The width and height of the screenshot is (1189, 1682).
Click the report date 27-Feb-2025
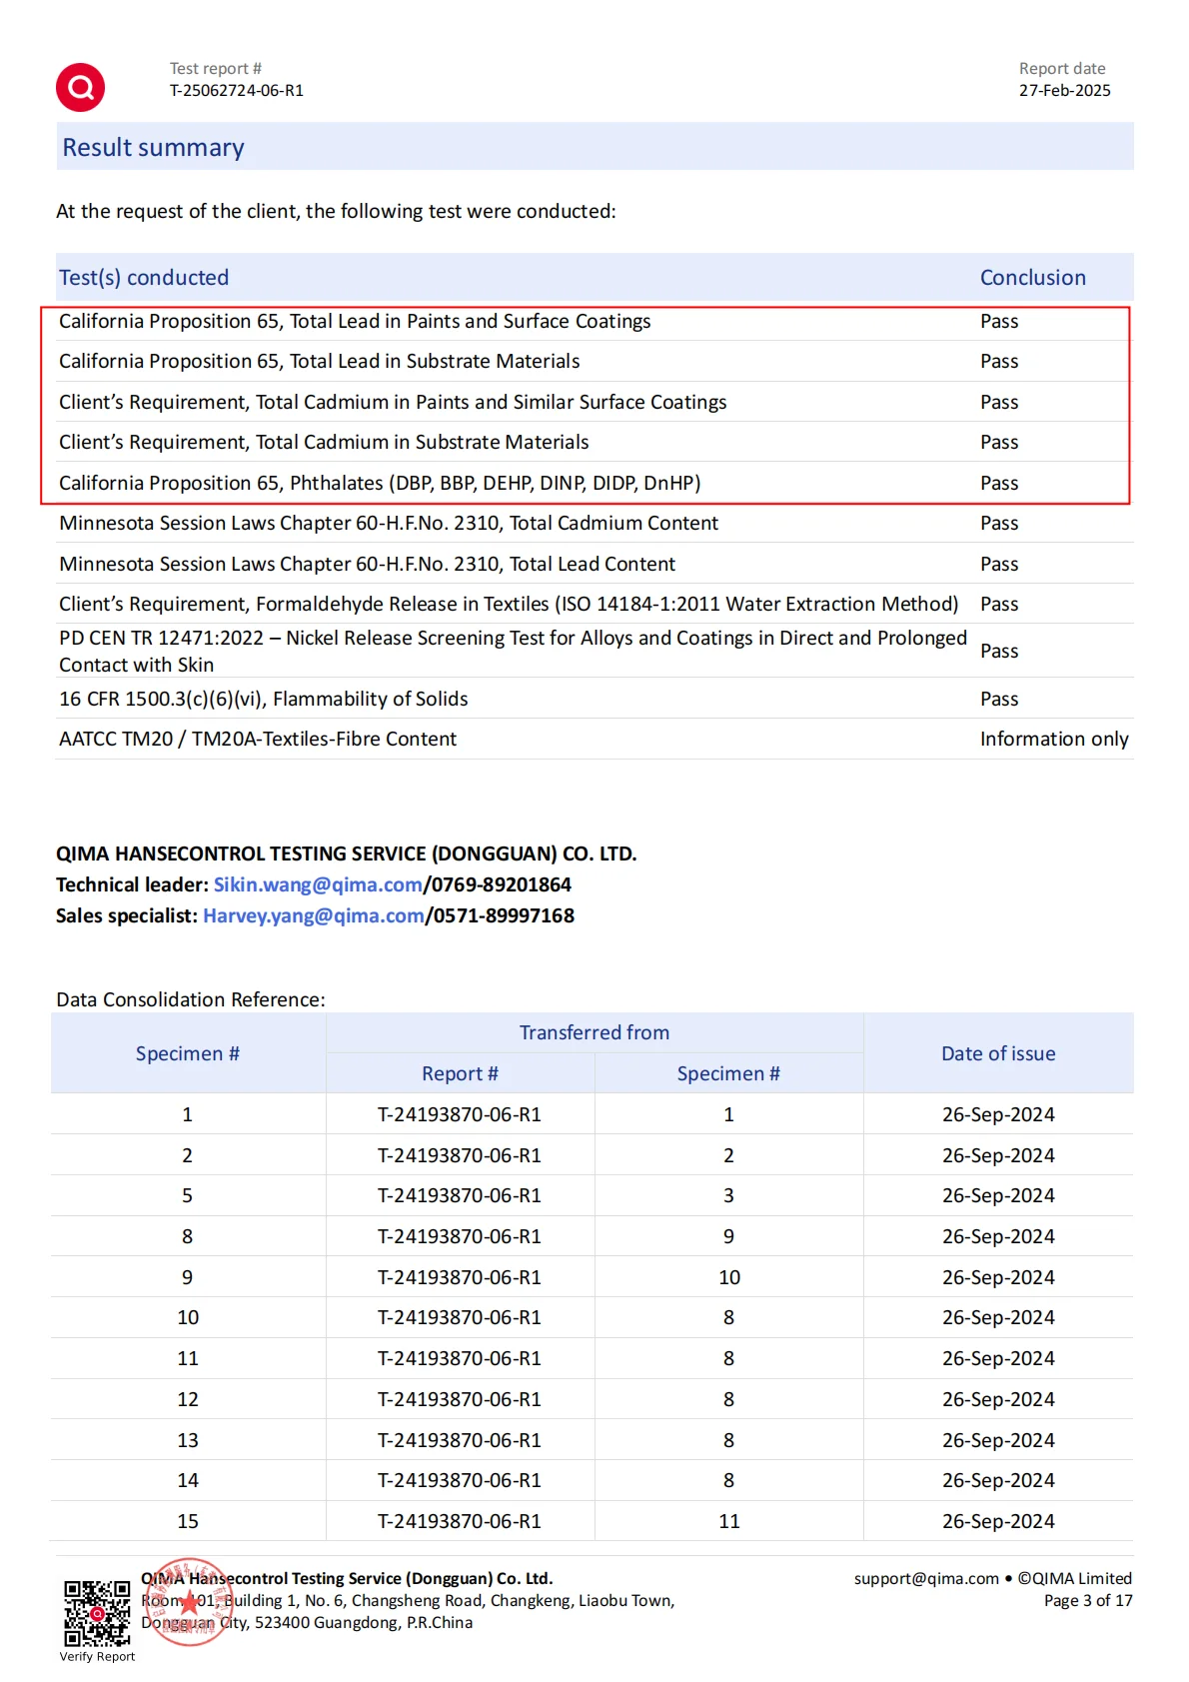(1064, 90)
